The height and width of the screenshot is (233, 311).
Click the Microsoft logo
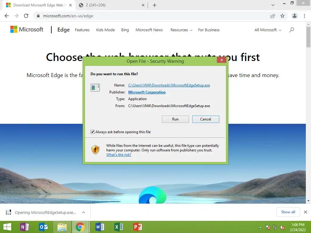(x=27, y=29)
